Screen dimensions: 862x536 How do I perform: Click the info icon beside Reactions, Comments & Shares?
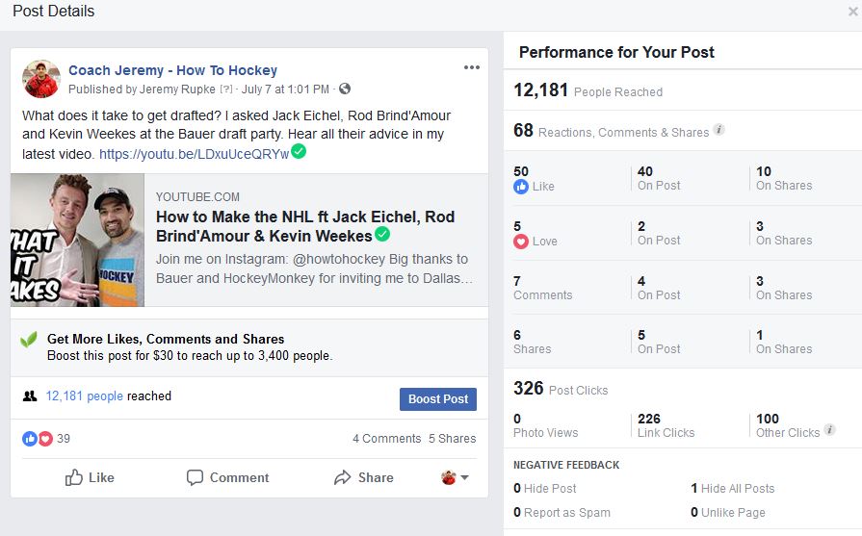coord(718,130)
